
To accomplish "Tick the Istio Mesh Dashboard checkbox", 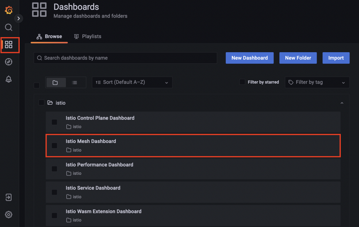I will click(54, 145).
